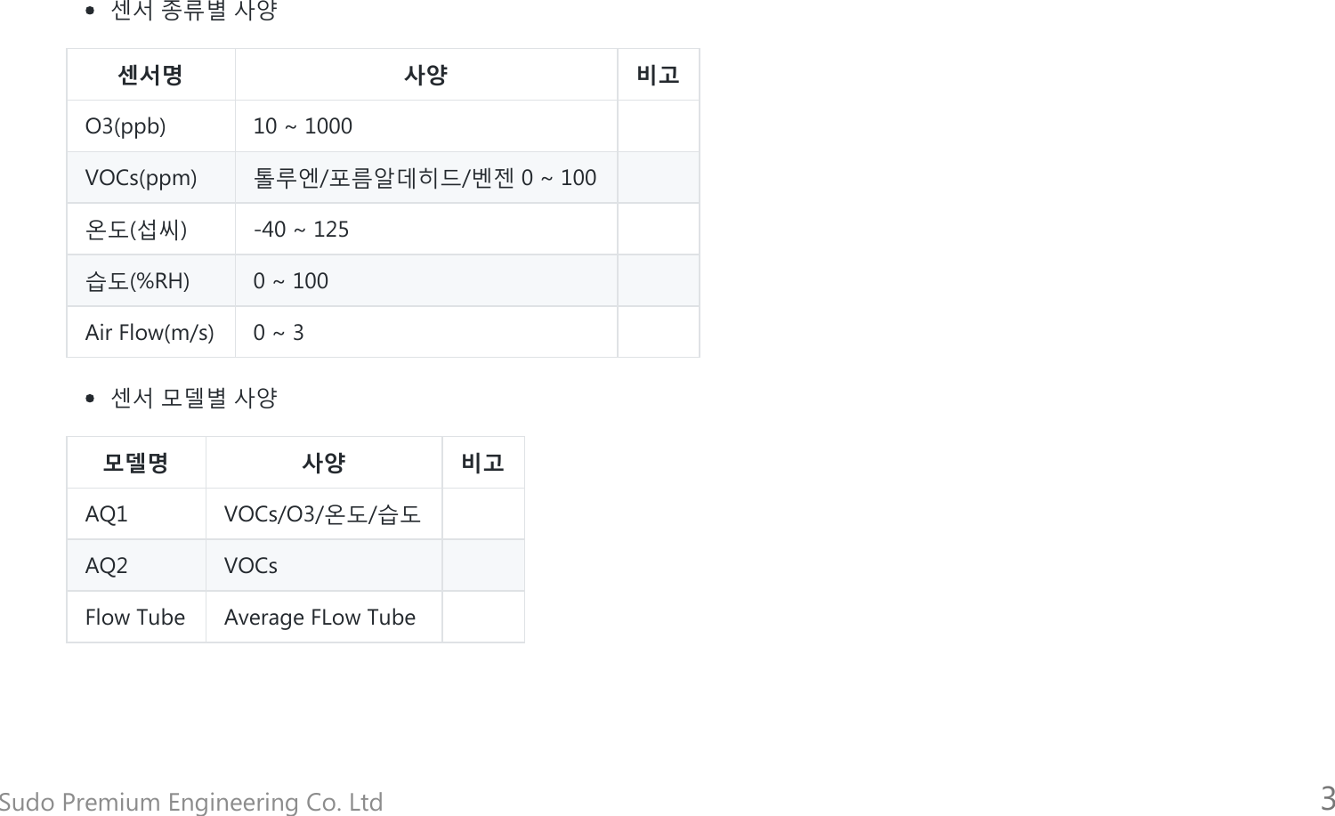Click the 사양 header in sensor table
1335x816 pixels.
pos(425,75)
